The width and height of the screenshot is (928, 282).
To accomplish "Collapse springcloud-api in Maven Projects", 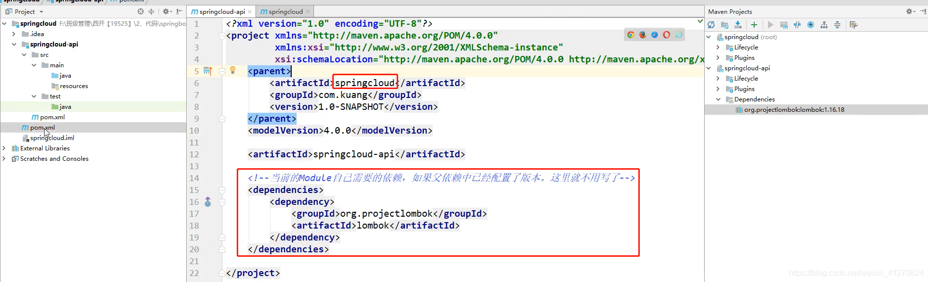I will tap(708, 68).
